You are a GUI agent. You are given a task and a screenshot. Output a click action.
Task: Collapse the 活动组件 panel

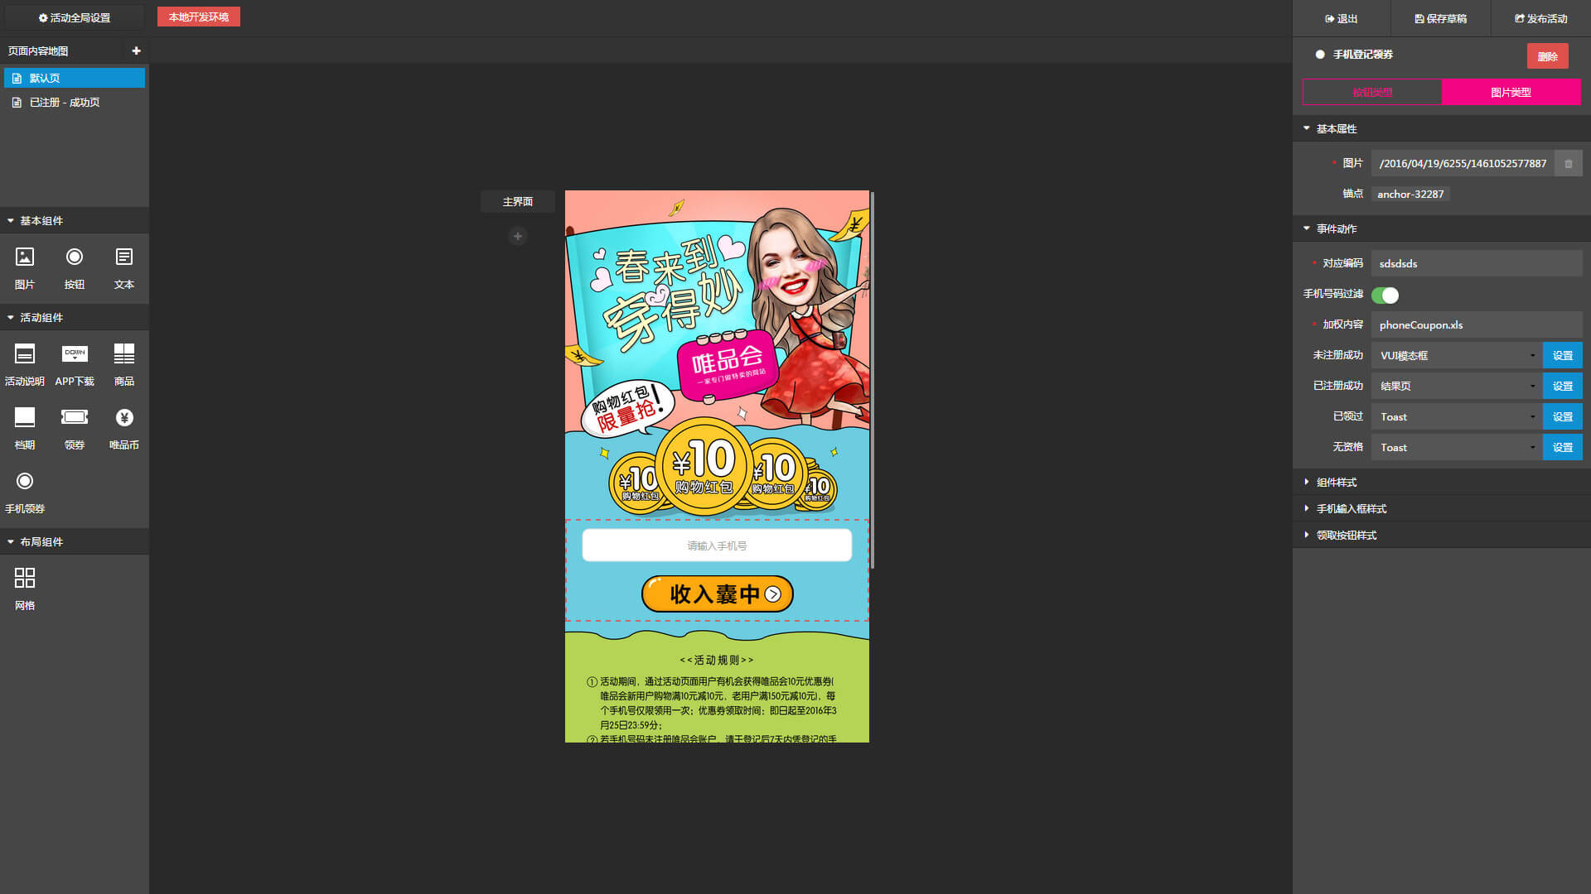pyautogui.click(x=75, y=317)
